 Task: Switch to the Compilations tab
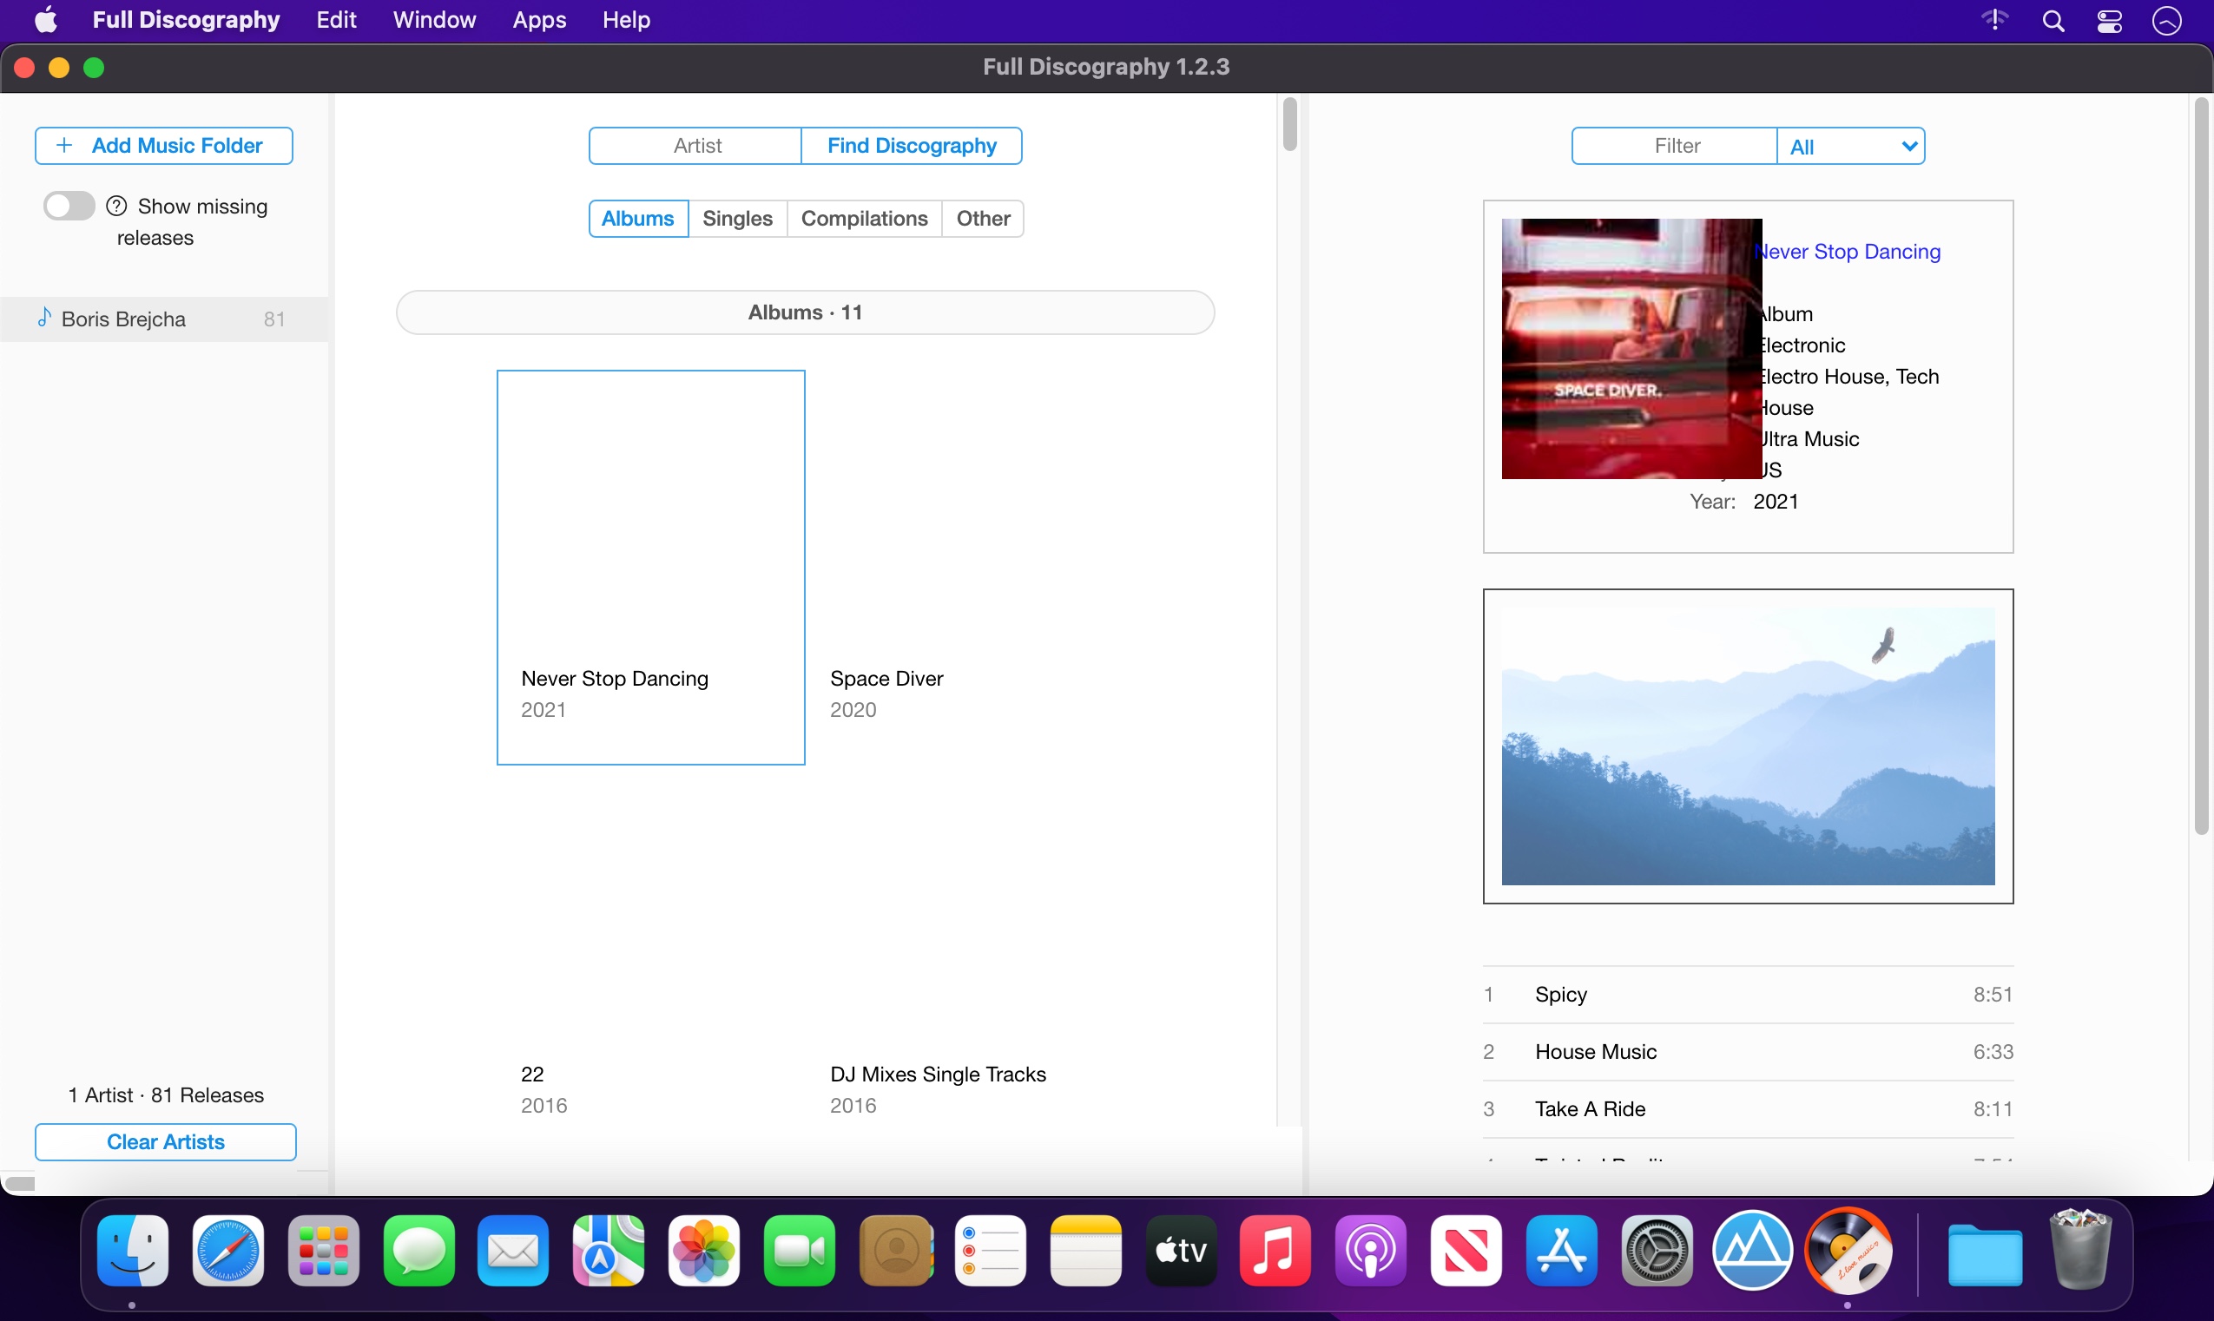point(865,218)
